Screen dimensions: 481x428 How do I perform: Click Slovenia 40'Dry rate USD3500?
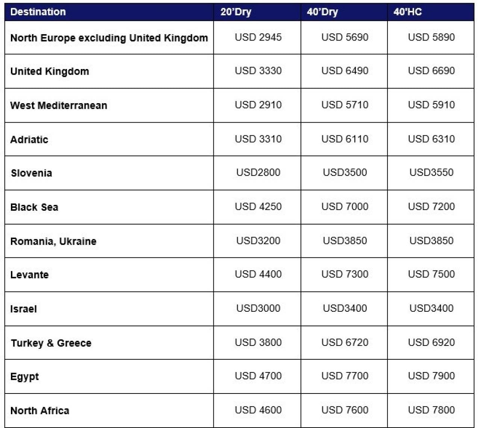point(345,172)
